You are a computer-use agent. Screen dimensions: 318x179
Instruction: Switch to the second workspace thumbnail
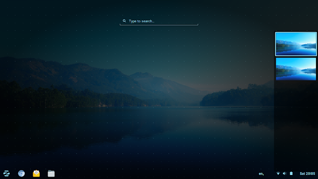pos(296,69)
